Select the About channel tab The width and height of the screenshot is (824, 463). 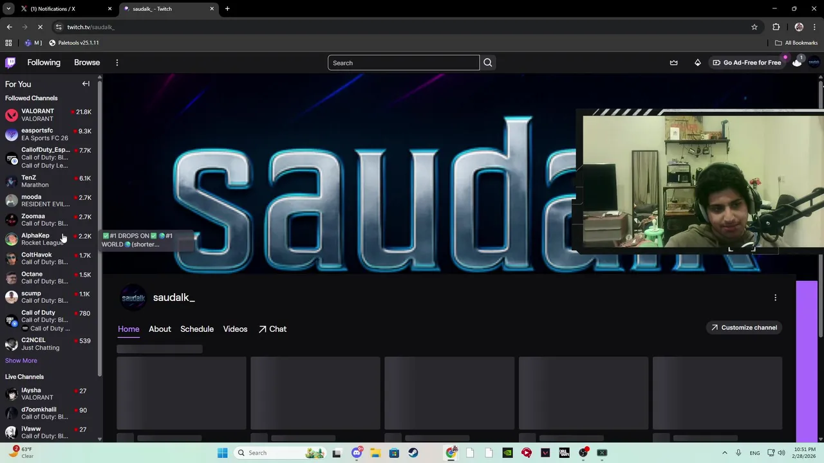tap(160, 329)
